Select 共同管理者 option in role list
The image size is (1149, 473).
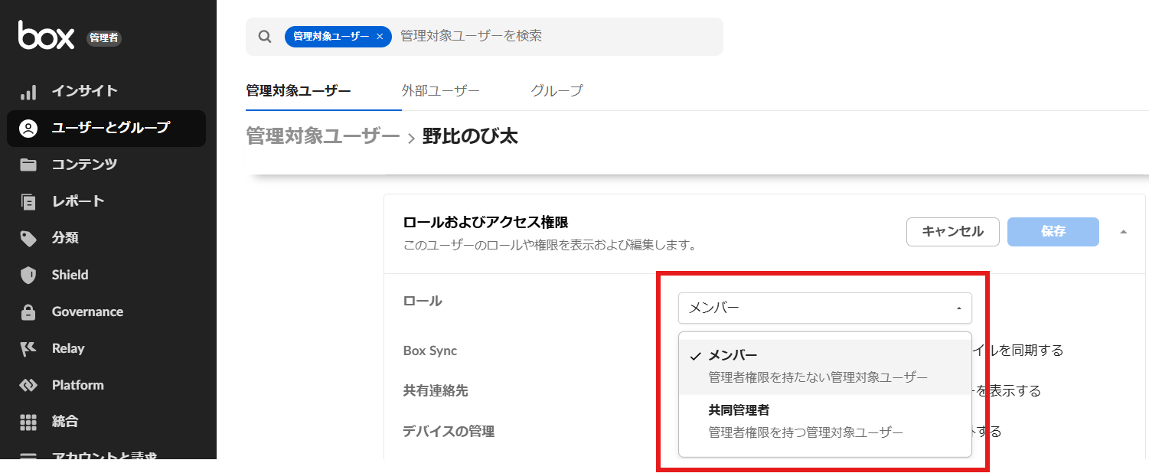(825, 422)
